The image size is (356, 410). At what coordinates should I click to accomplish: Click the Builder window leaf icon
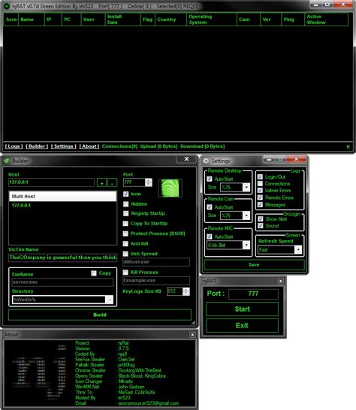(x=7, y=161)
